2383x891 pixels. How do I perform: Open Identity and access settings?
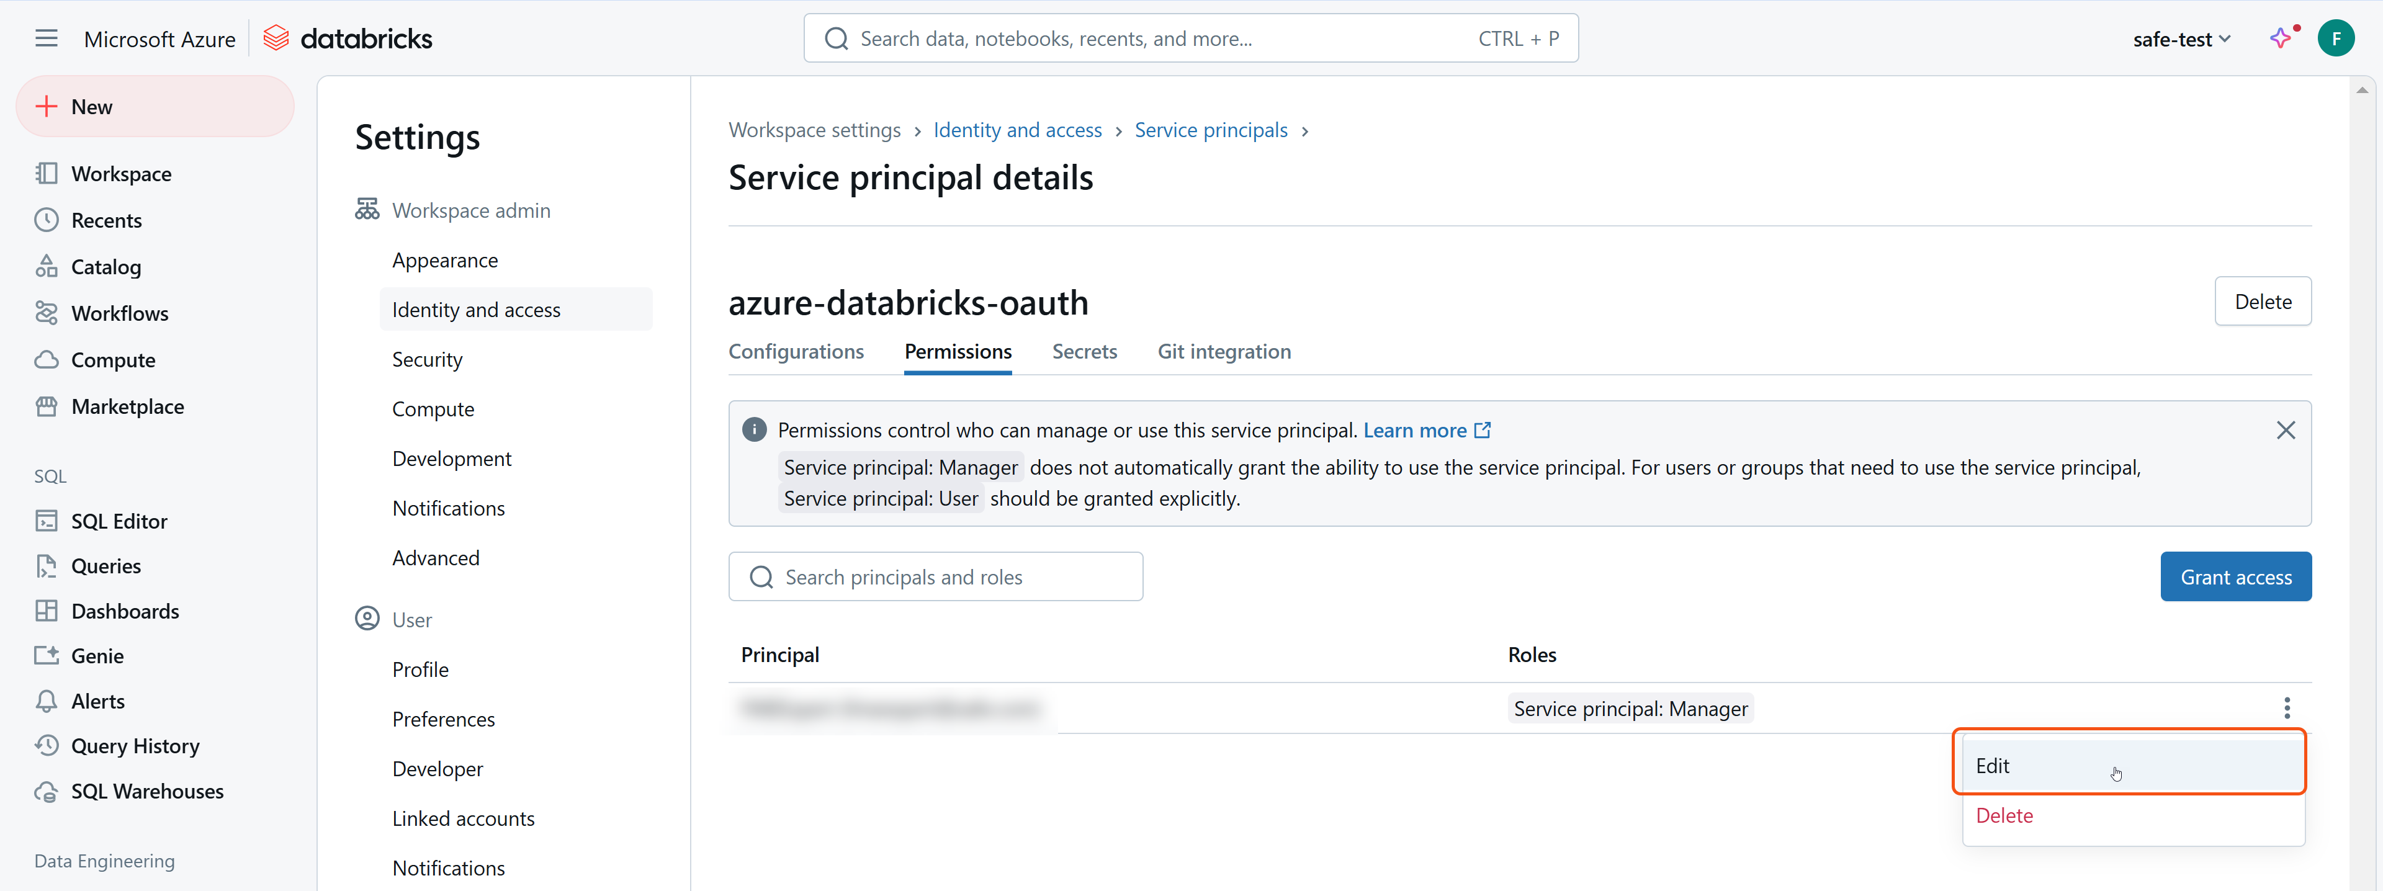coord(515,310)
